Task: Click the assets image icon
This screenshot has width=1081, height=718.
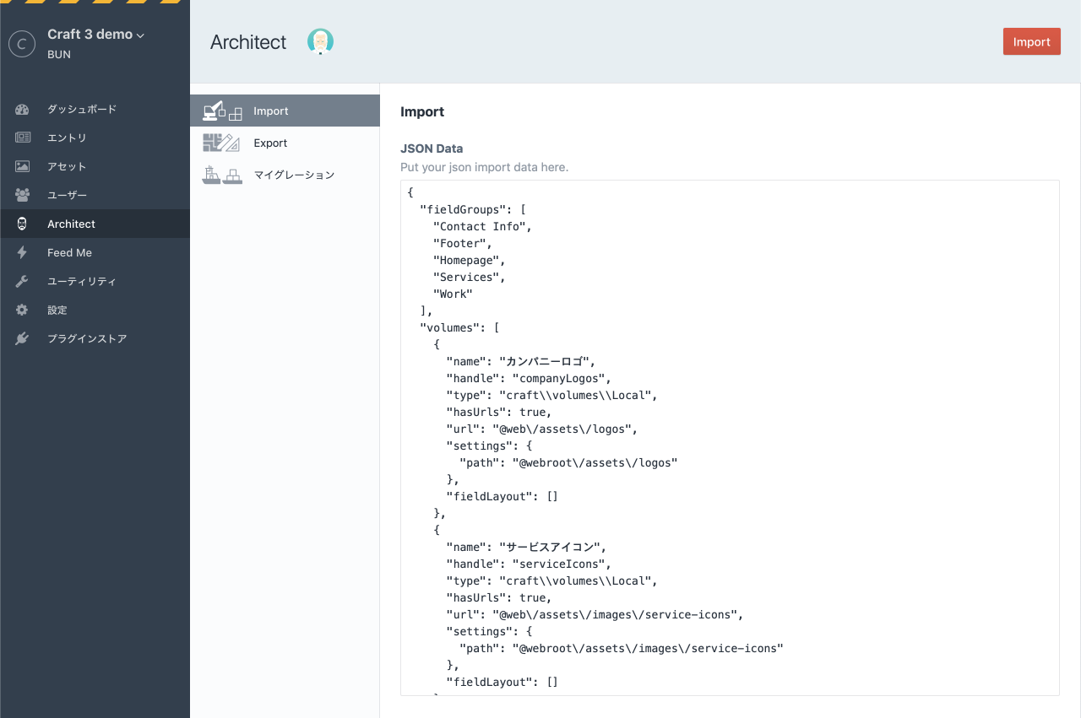Action: click(x=22, y=167)
